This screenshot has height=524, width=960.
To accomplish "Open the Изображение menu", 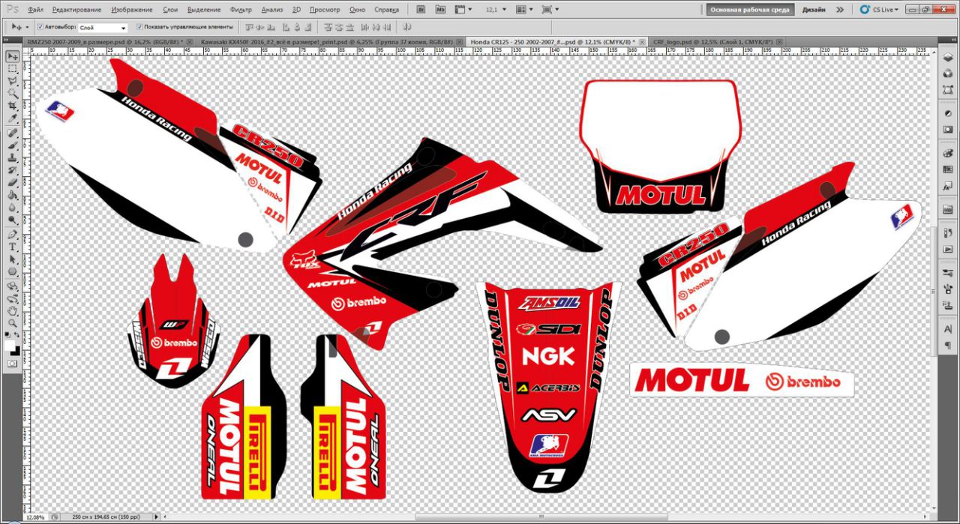I will click(x=131, y=10).
